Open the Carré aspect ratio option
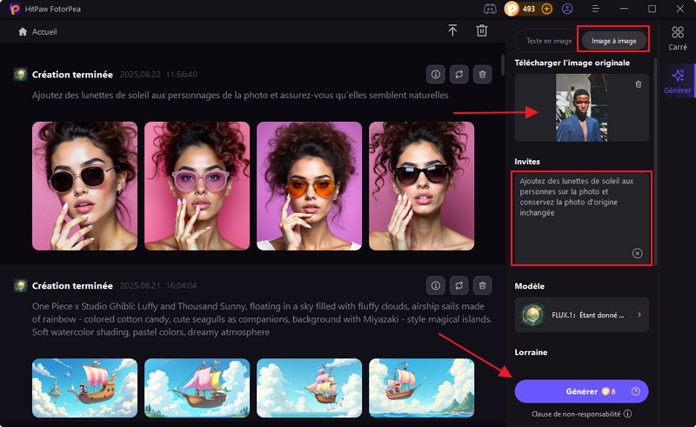The width and height of the screenshot is (696, 427). (678, 37)
